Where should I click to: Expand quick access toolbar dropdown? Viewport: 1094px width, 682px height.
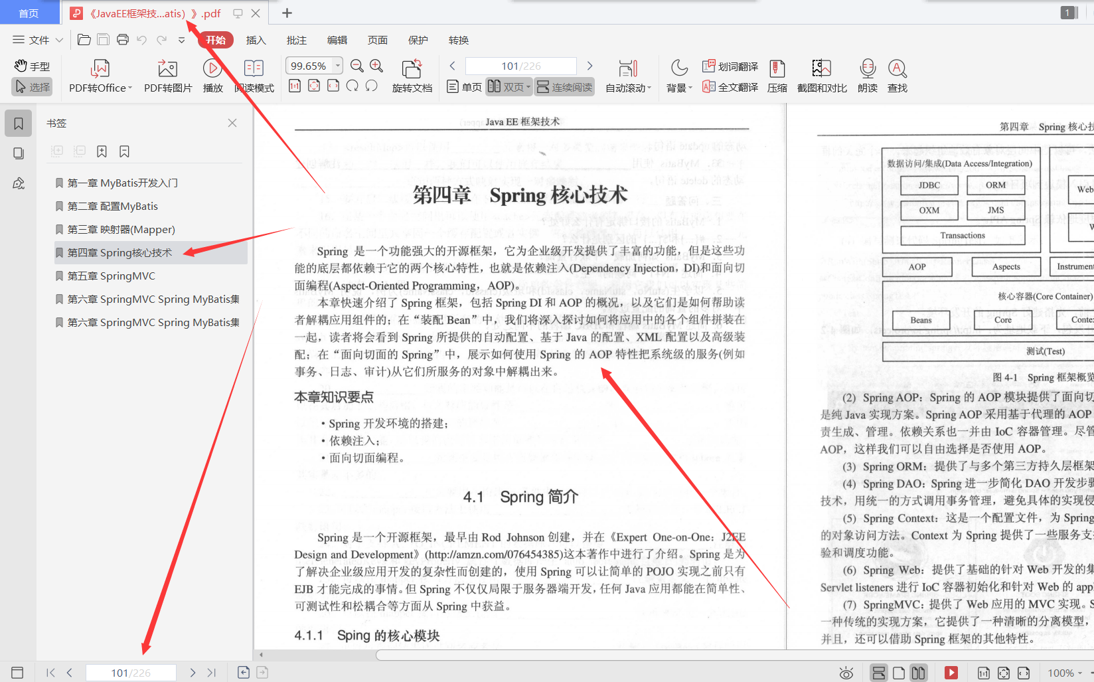pos(181,40)
